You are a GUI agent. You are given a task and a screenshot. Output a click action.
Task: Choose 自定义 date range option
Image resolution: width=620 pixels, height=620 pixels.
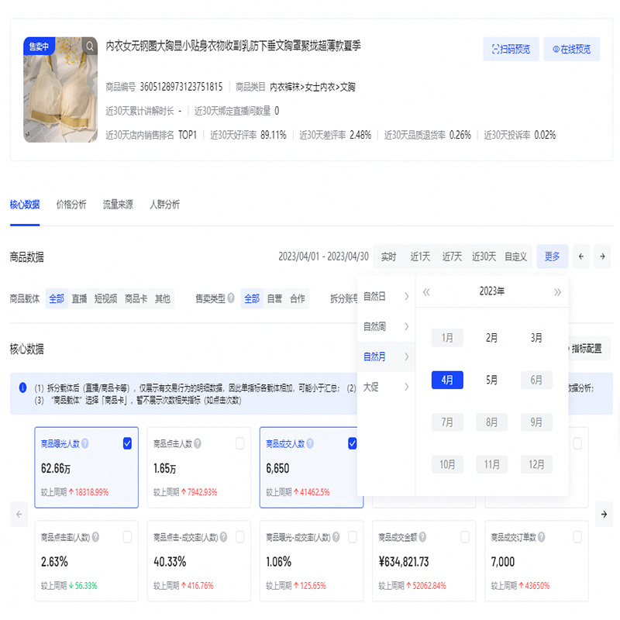(x=515, y=257)
